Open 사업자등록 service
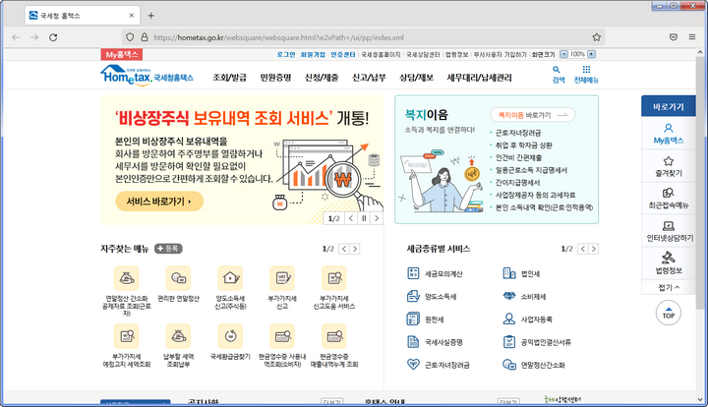Viewport: 708px width, 407px height. pos(528,319)
